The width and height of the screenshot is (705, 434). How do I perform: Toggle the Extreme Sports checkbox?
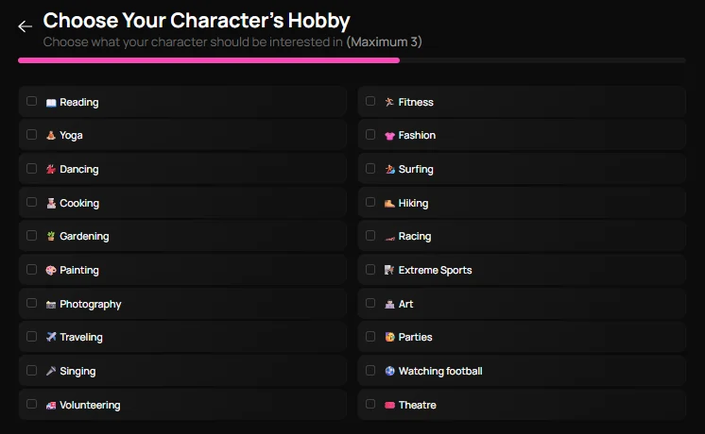370,270
